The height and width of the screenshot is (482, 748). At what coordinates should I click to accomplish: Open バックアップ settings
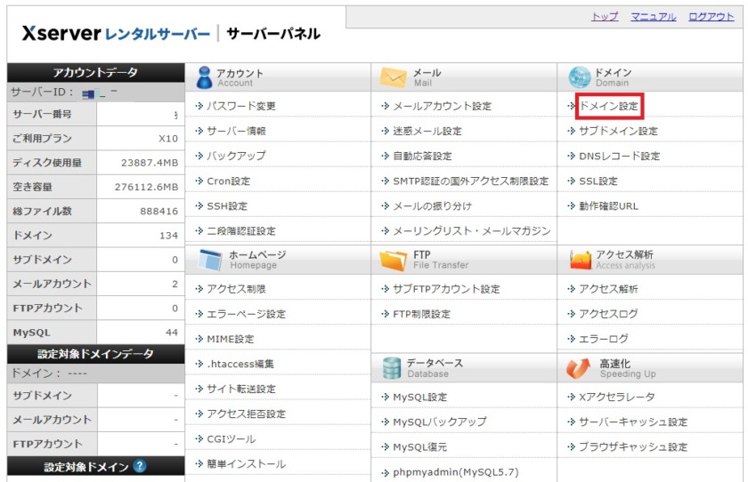pyautogui.click(x=236, y=156)
